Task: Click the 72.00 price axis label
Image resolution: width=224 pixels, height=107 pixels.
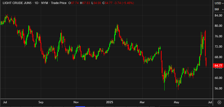Action: pyautogui.click(x=218, y=47)
